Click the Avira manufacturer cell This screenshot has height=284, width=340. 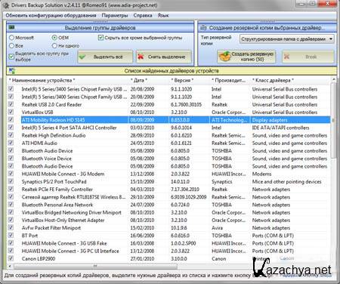[x=217, y=228]
